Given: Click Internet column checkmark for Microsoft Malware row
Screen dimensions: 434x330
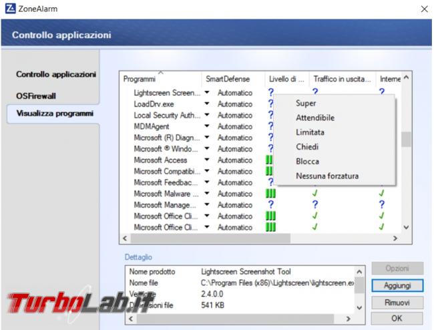Looking at the screenshot, I should (x=382, y=193).
